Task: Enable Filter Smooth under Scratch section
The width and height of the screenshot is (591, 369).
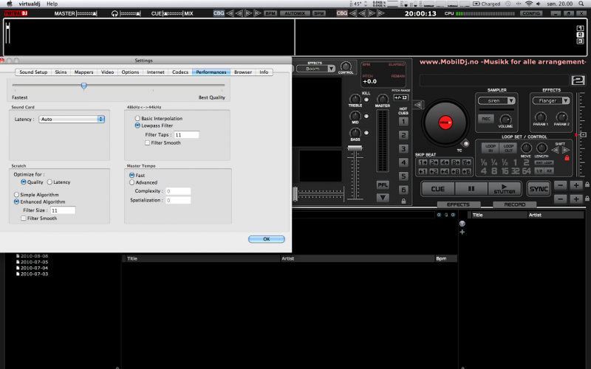Action: (x=24, y=218)
